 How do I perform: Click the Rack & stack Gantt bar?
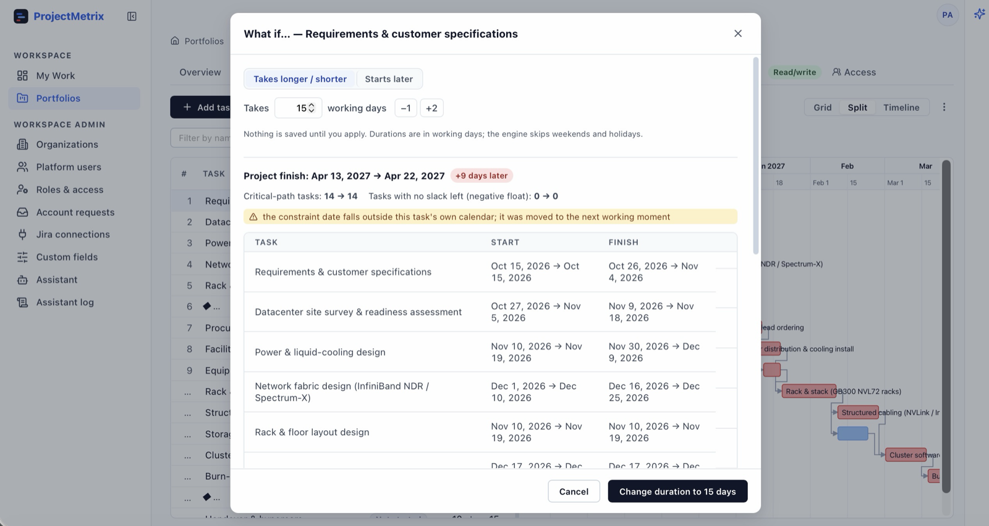(x=809, y=391)
